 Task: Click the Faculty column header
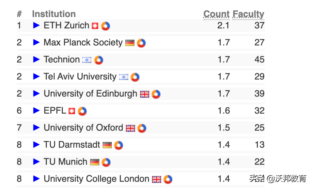click(248, 14)
